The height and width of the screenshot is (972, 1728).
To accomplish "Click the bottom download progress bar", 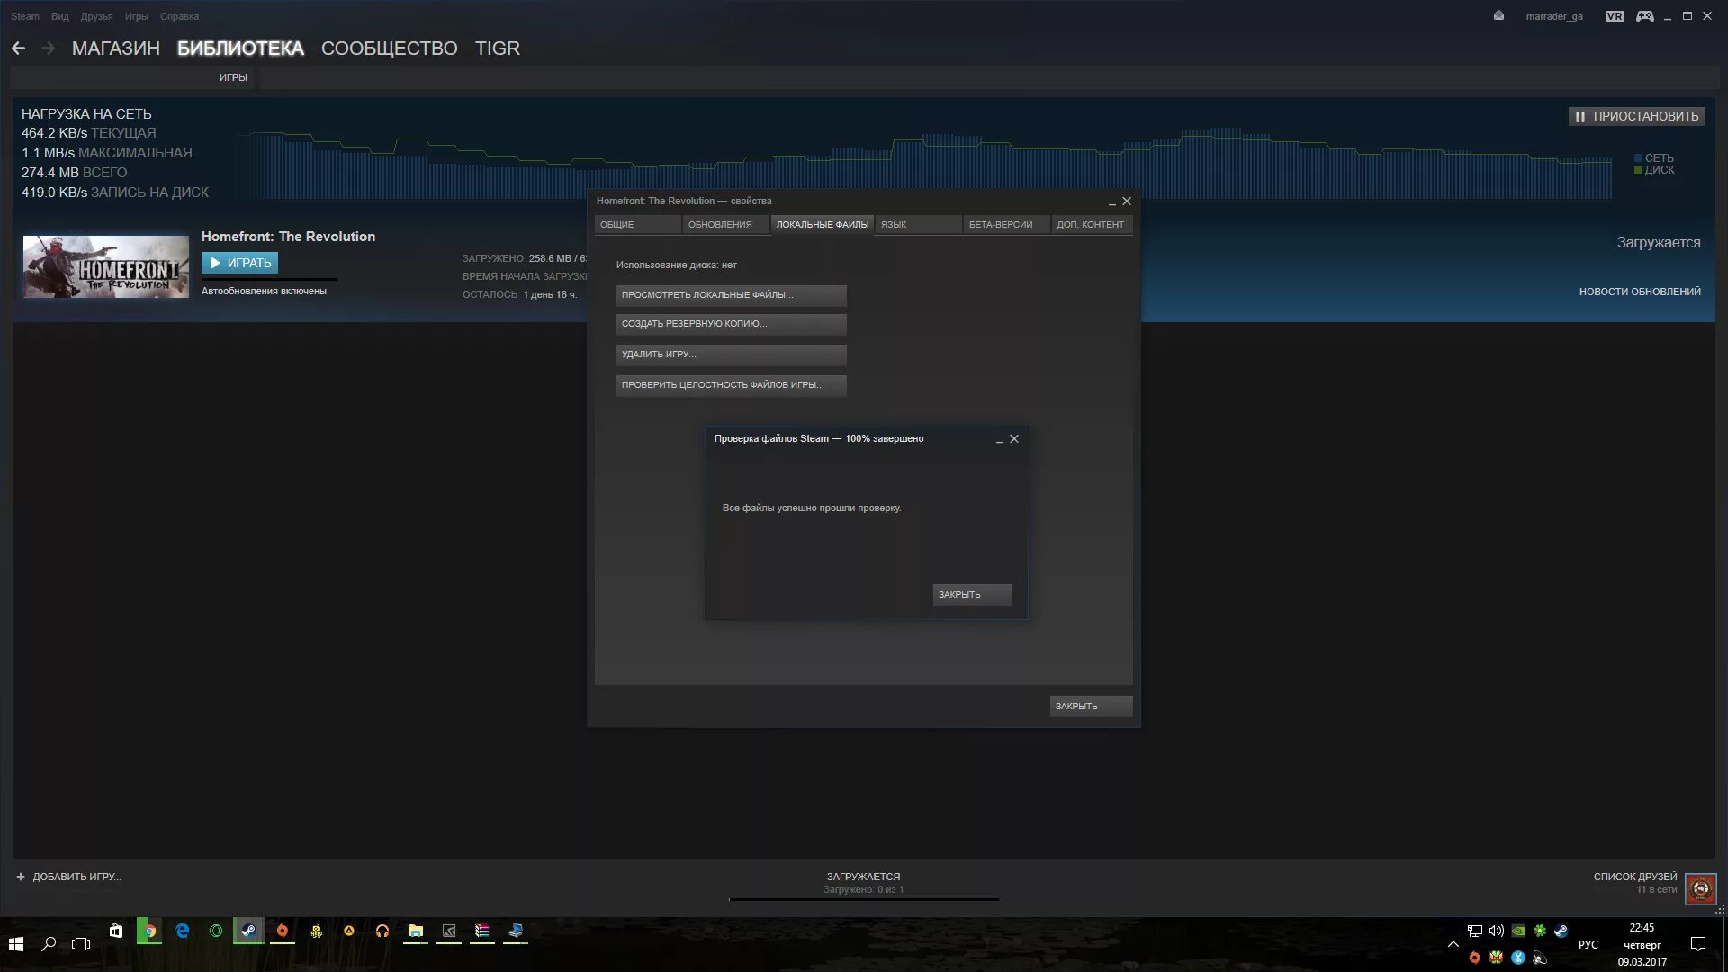I will coord(863,898).
